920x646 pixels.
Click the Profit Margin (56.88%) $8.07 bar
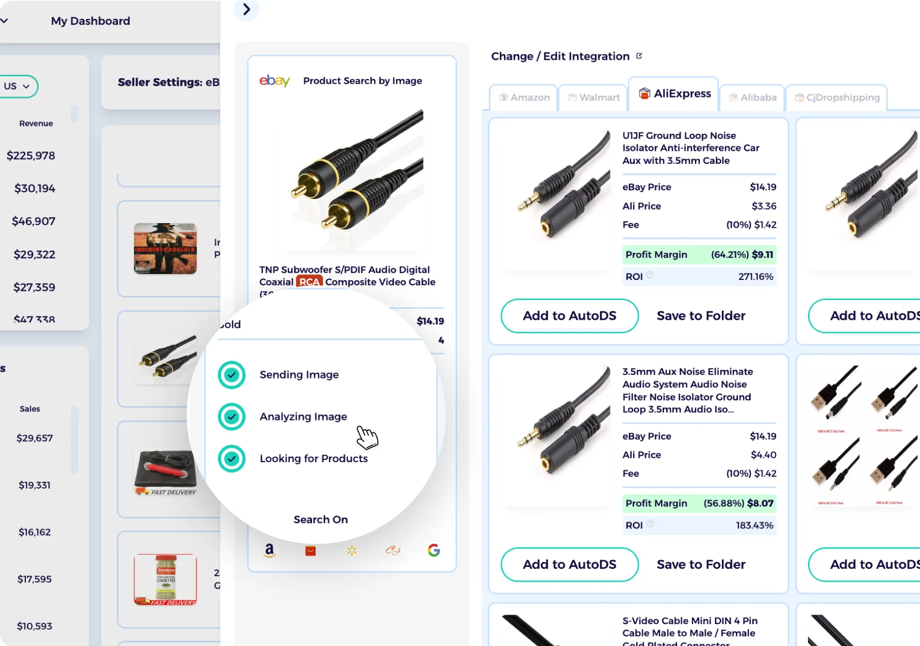coord(699,503)
